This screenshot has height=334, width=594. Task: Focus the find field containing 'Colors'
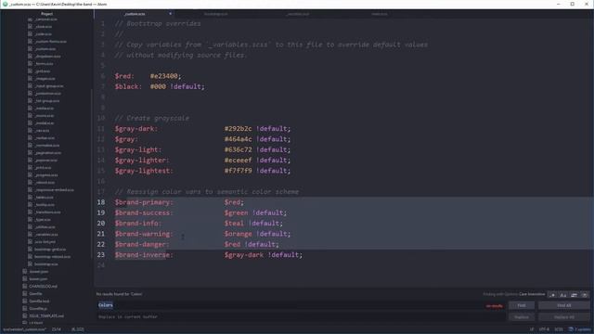[x=301, y=305]
